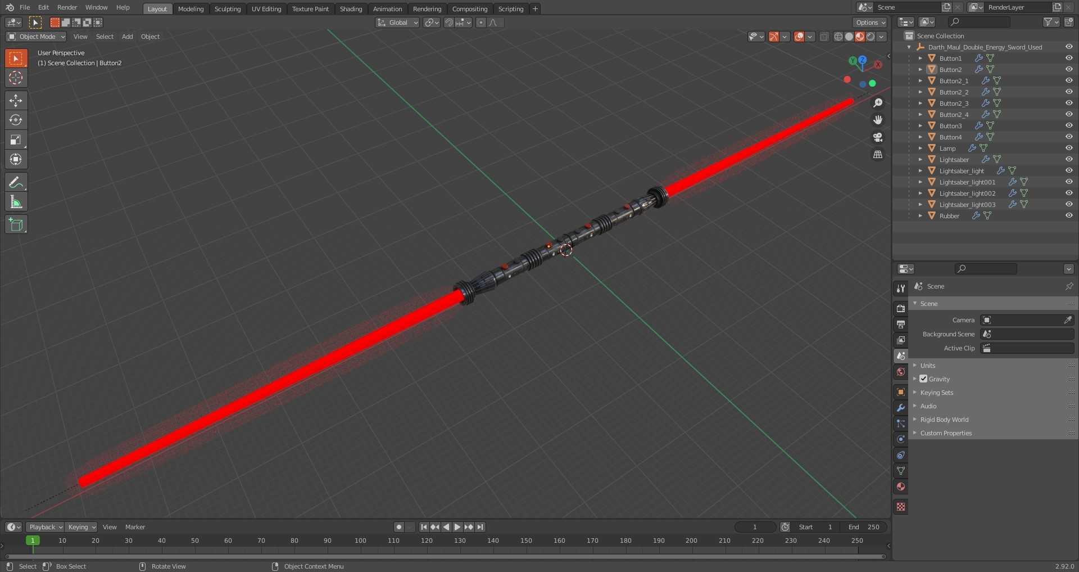Click the red X axis gizmo ball

(878, 65)
